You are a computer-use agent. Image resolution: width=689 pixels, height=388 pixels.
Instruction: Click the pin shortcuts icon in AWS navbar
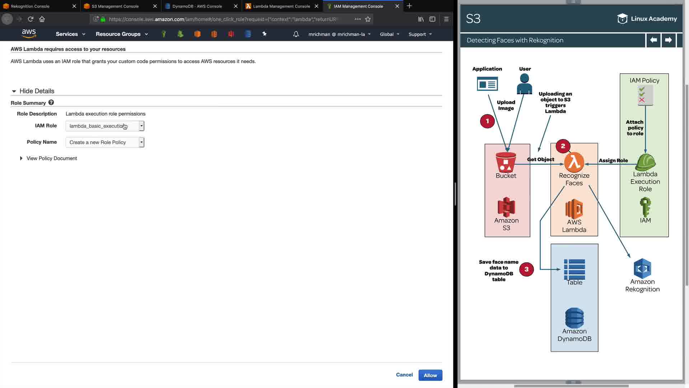pyautogui.click(x=264, y=34)
